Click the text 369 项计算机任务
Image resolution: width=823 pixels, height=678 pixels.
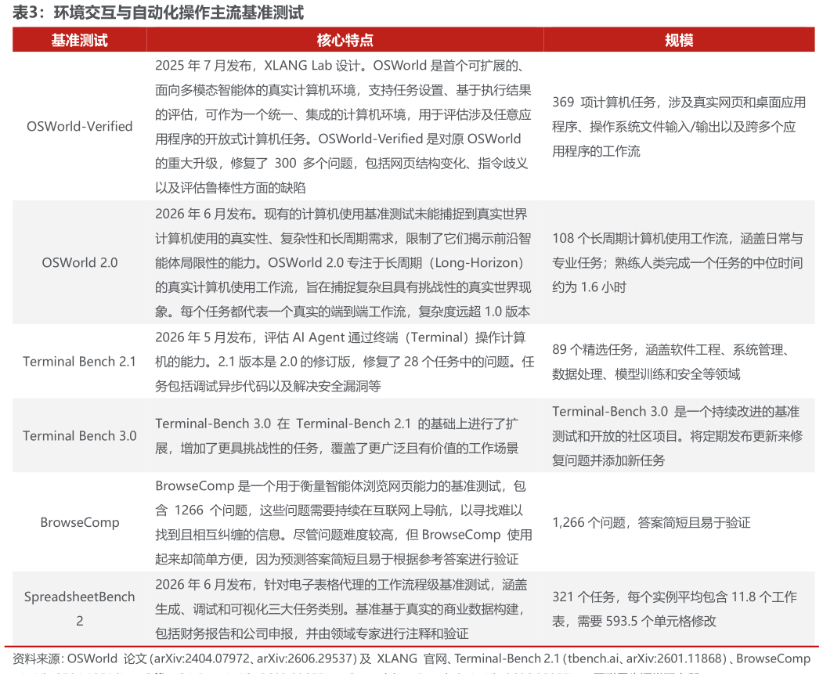click(604, 103)
